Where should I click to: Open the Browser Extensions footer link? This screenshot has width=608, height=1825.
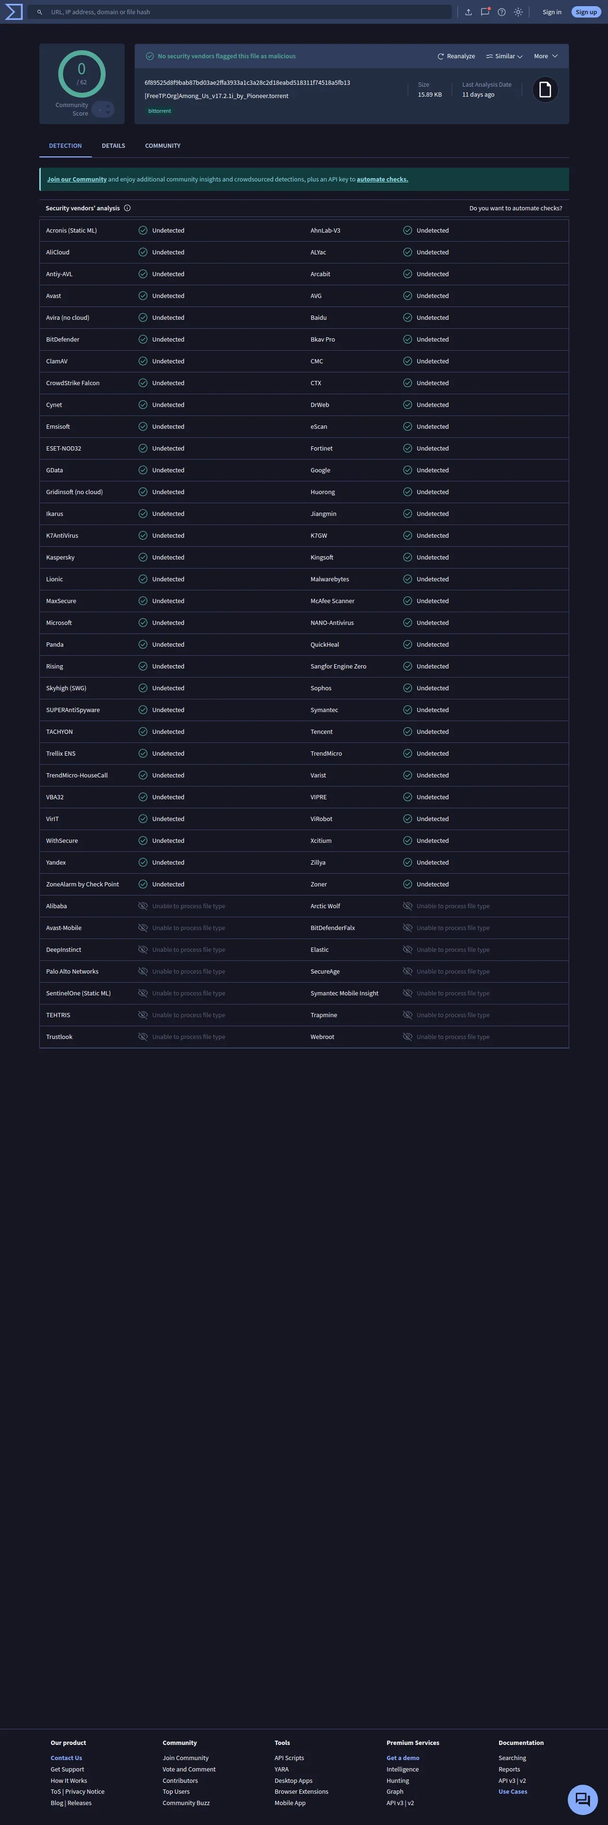coord(302,1792)
